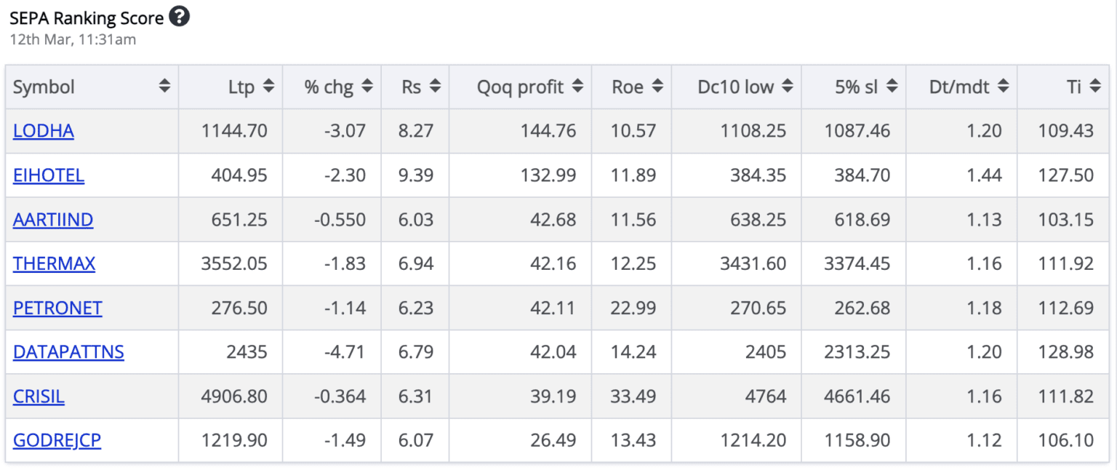Sort by % chg column arrows
Viewport: 1117px width, 470px height.
(x=367, y=87)
